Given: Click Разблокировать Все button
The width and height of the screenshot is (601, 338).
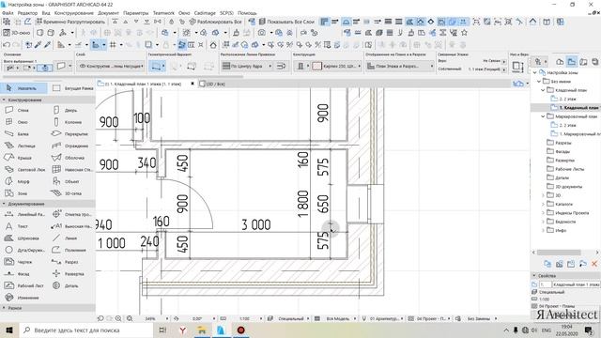Looking at the screenshot, I should [216, 22].
